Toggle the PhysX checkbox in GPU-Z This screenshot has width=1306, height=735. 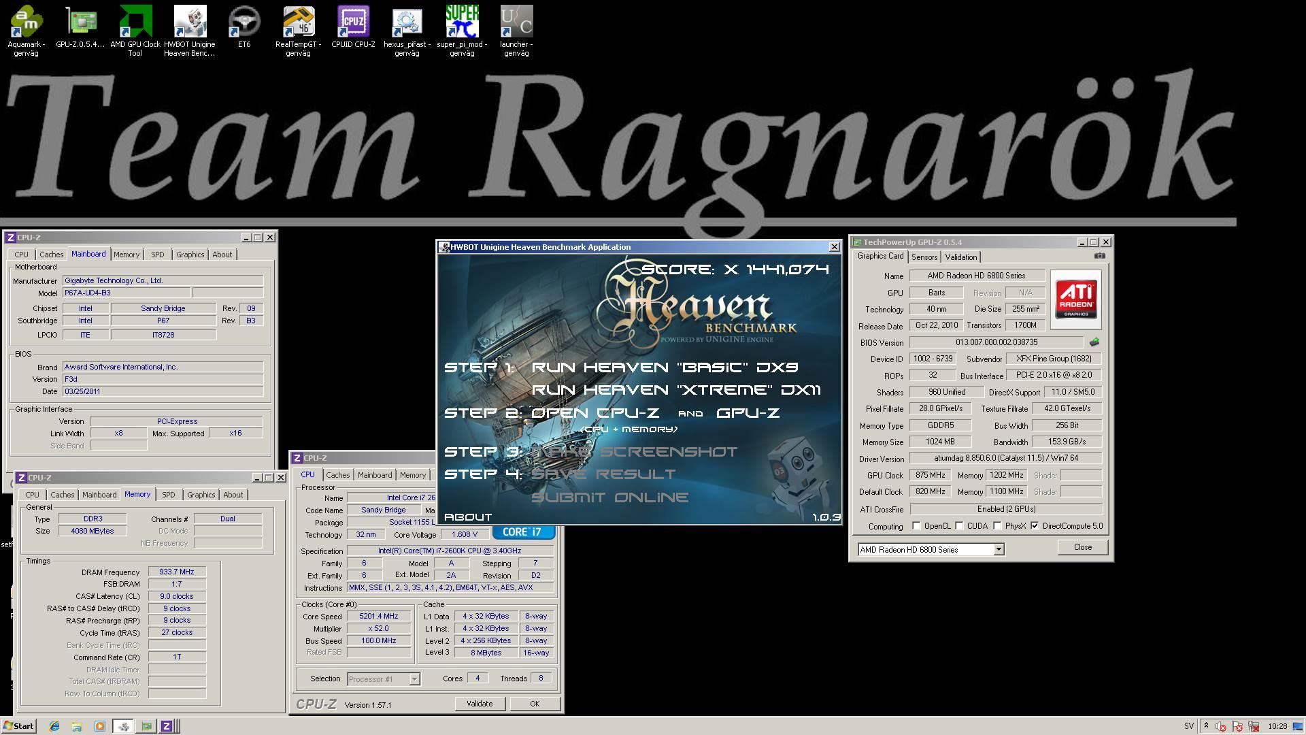point(997,526)
